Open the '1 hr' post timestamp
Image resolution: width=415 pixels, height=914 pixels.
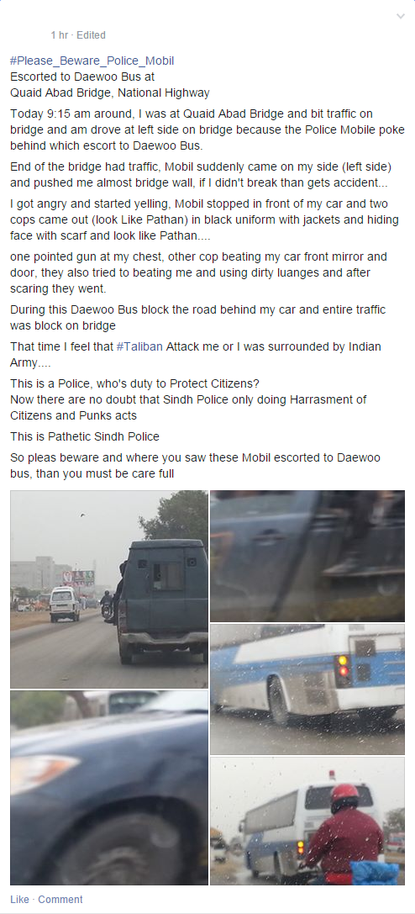(x=59, y=35)
